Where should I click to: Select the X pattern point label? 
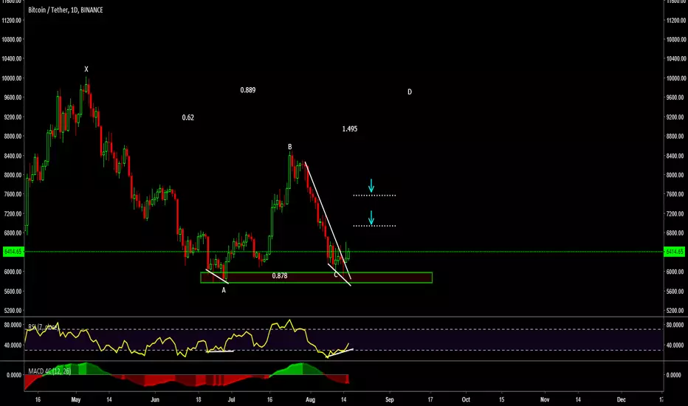(x=86, y=69)
